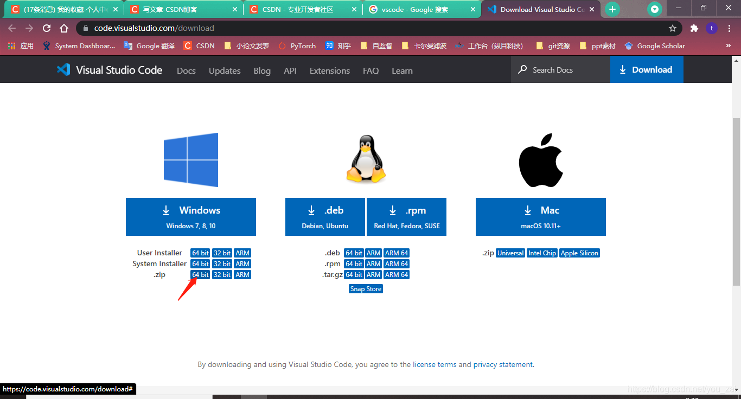Click the browser forward arrow
The image size is (741, 399).
point(29,28)
